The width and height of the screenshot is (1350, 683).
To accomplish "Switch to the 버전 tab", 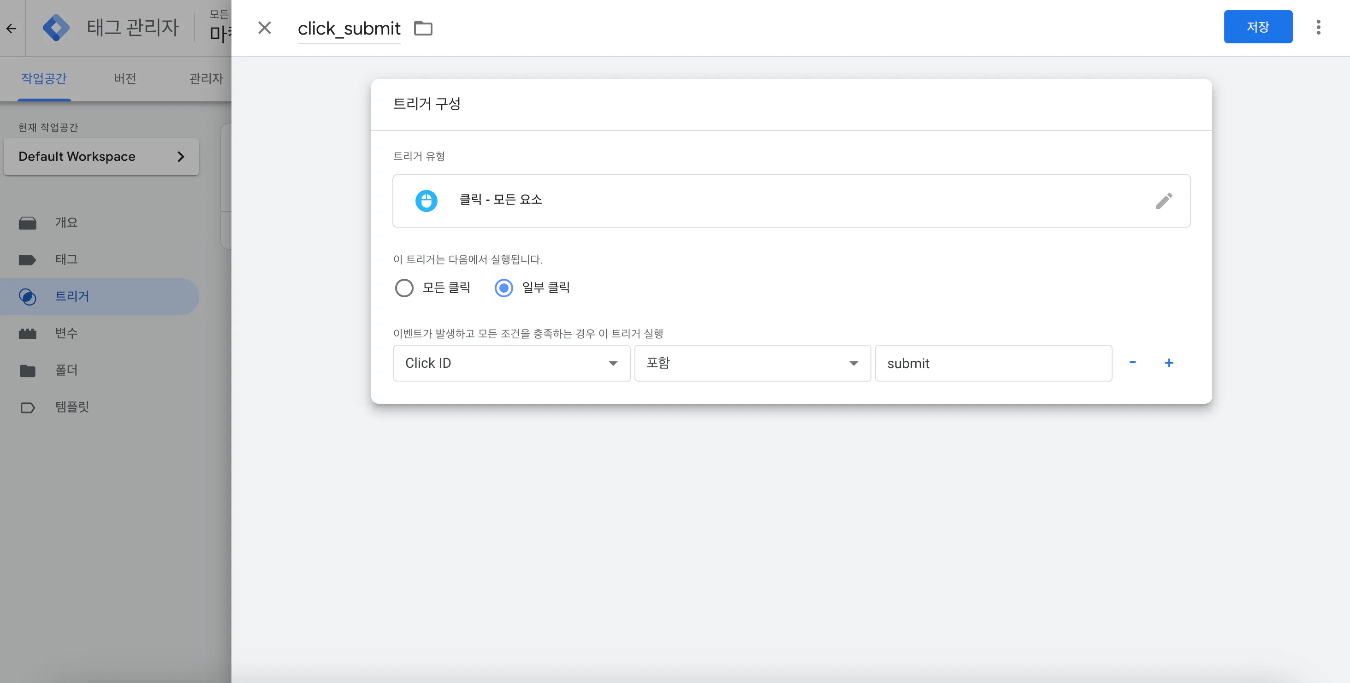I will (x=125, y=78).
